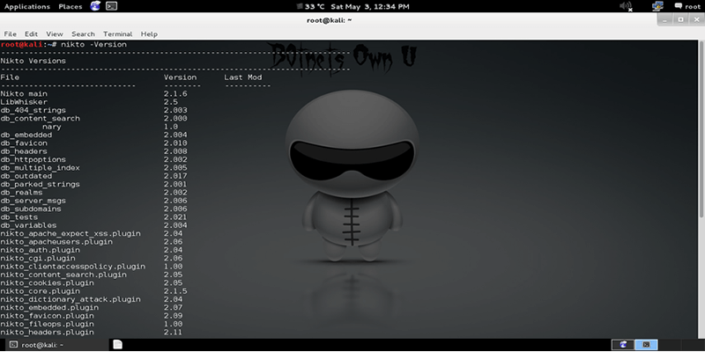Click the chat bubble icon beside root
Screen dimensions: 705x352
tap(679, 6)
